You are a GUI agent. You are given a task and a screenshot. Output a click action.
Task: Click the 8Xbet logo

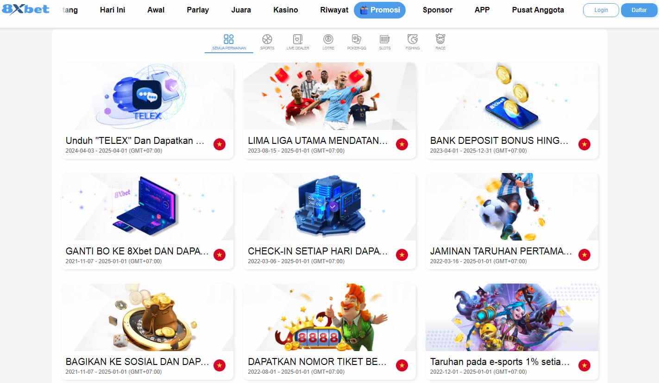pos(25,9)
